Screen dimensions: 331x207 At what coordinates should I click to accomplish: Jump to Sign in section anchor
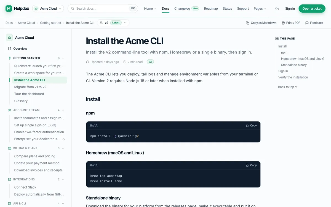coord(283,71)
